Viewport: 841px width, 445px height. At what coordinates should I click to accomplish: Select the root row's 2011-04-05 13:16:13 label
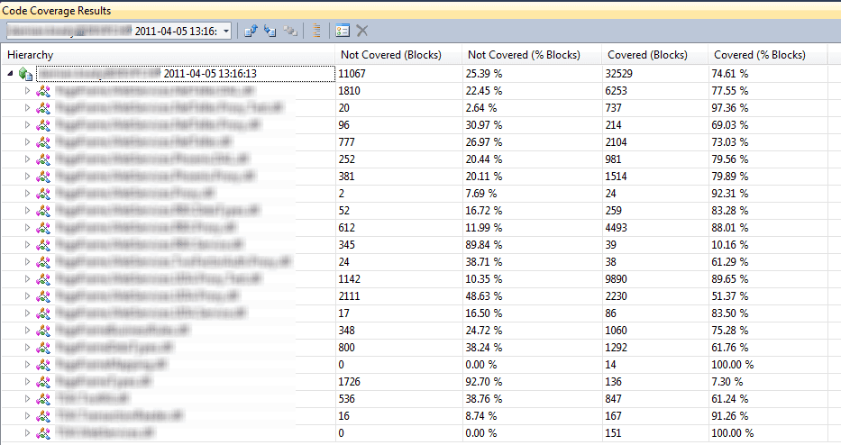pyautogui.click(x=210, y=73)
